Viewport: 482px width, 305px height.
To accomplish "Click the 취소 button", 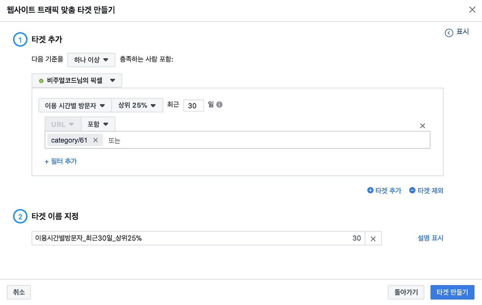I will tap(19, 292).
